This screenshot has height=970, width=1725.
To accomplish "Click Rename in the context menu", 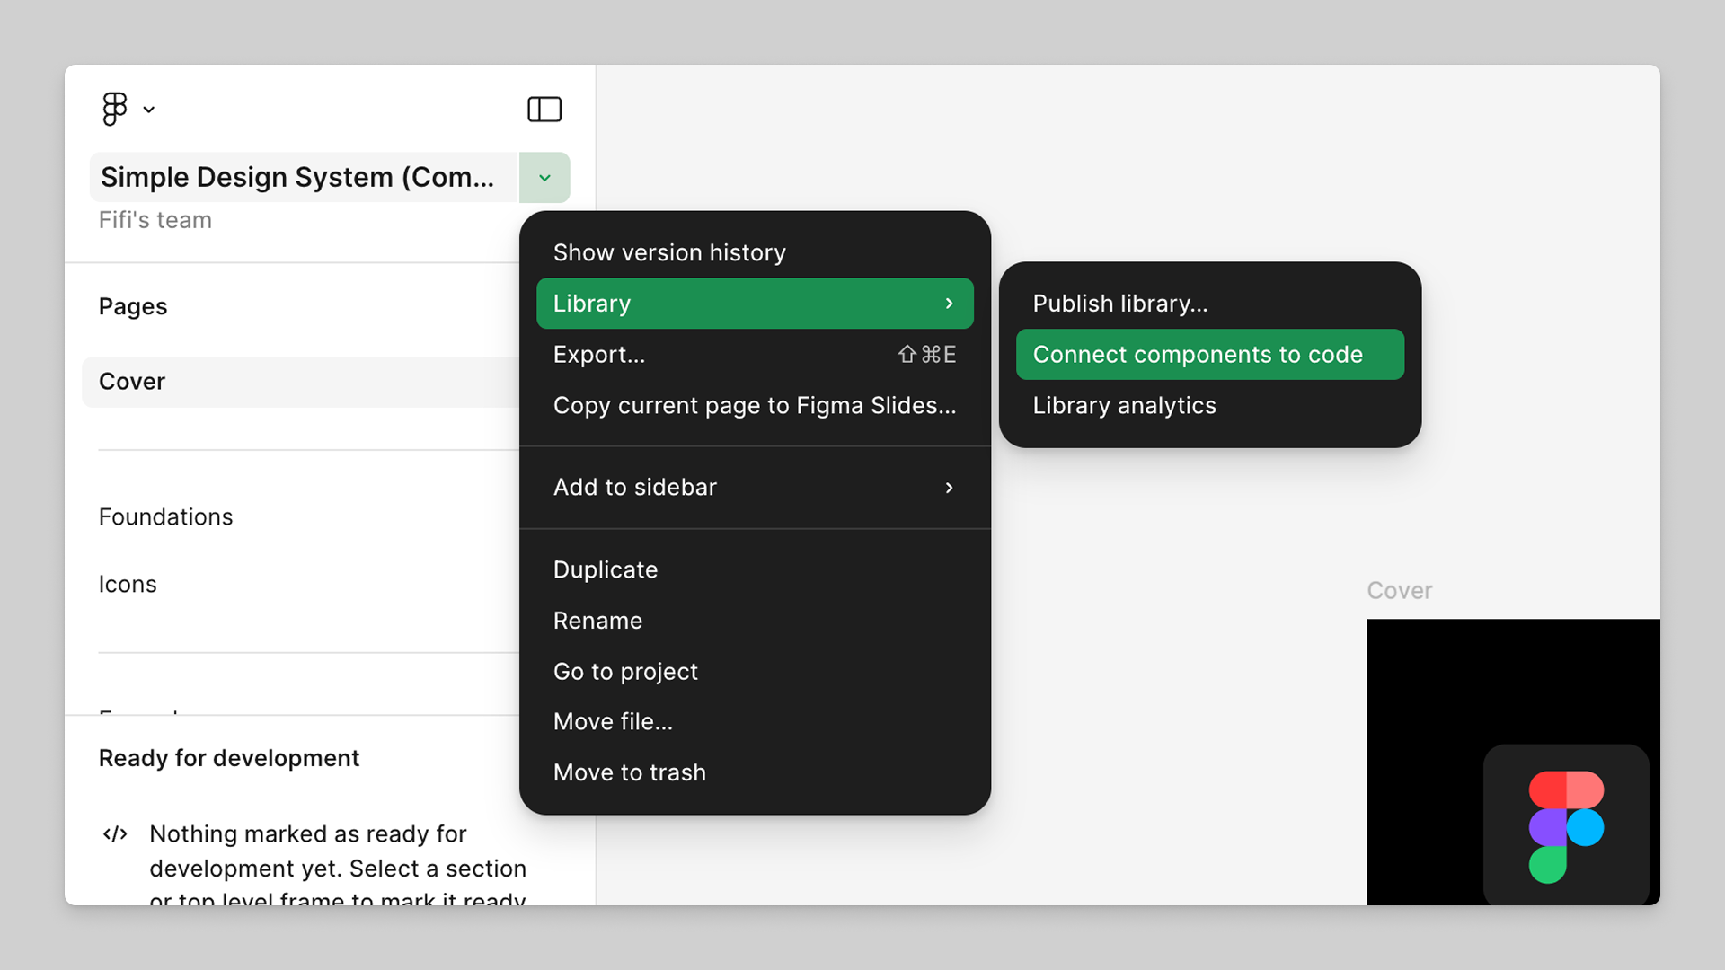I will 597,620.
